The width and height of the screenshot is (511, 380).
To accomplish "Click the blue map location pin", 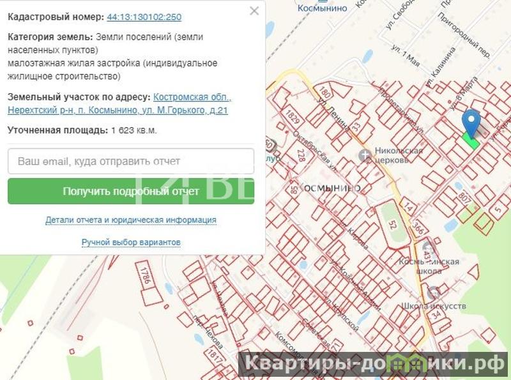I will 471,122.
